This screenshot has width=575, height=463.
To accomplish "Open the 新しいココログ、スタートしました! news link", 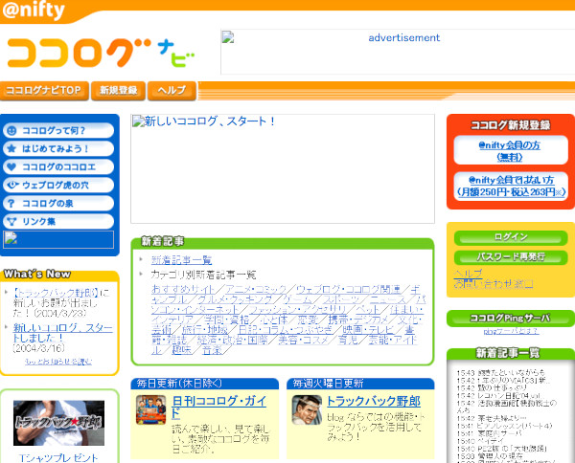I will pos(62,333).
